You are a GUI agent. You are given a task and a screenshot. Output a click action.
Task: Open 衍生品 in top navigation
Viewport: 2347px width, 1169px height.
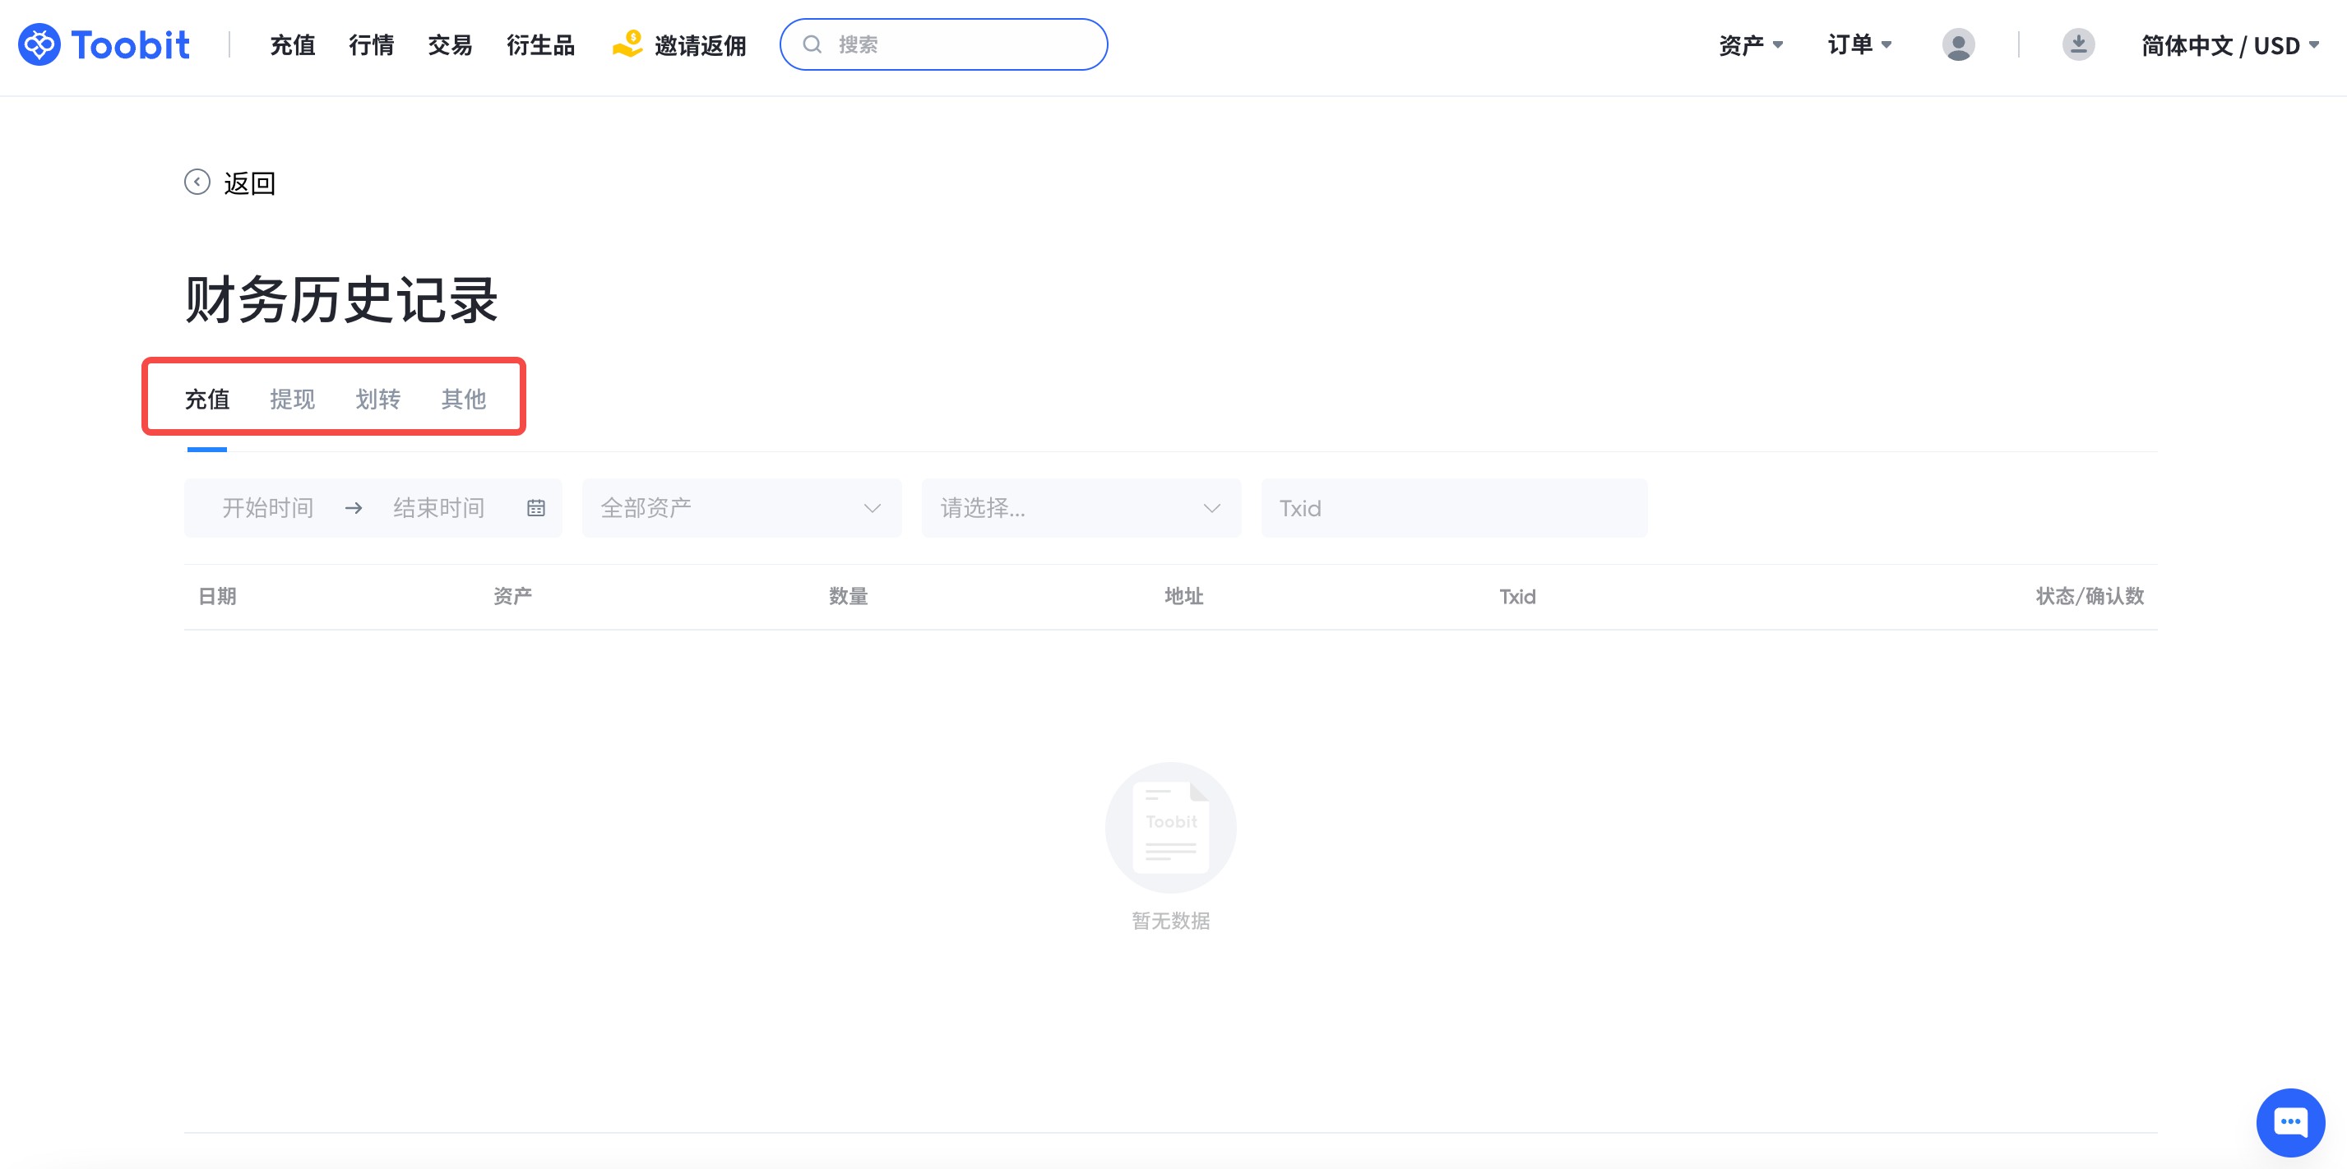click(540, 44)
